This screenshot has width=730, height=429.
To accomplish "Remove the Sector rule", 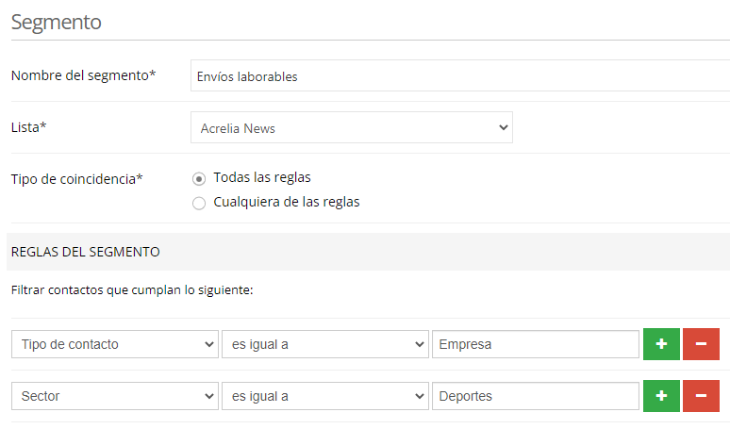I will (701, 396).
